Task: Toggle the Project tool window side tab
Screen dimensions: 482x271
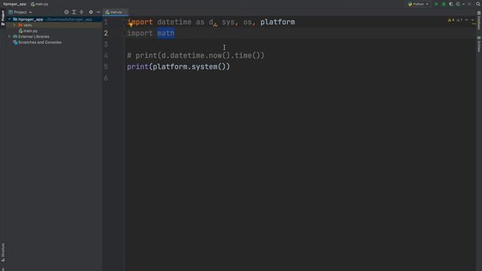Action: [3, 18]
